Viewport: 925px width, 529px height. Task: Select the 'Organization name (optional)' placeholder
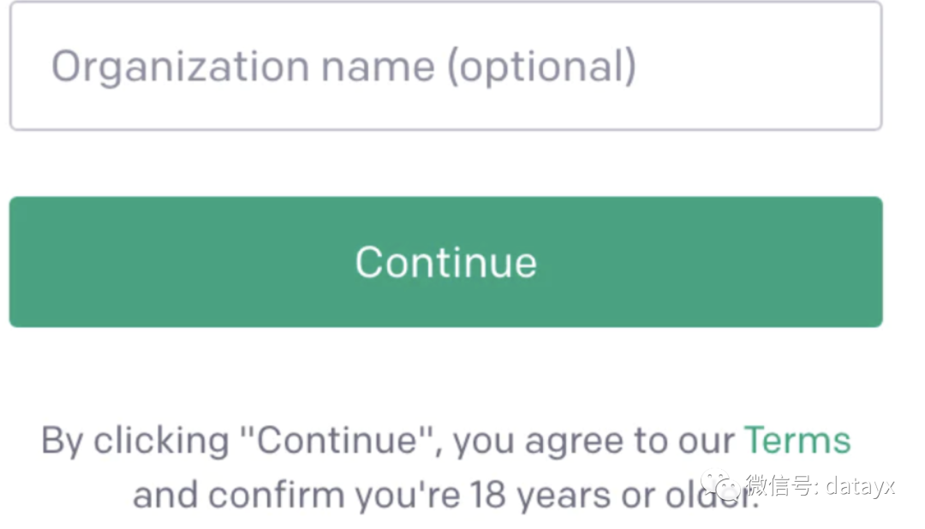coord(344,67)
